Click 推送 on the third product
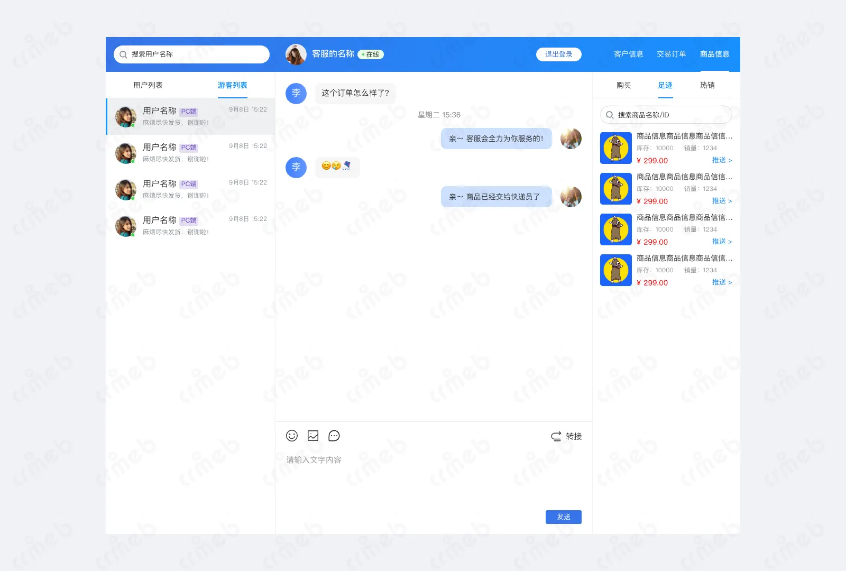The height and width of the screenshot is (571, 846). 722,242
